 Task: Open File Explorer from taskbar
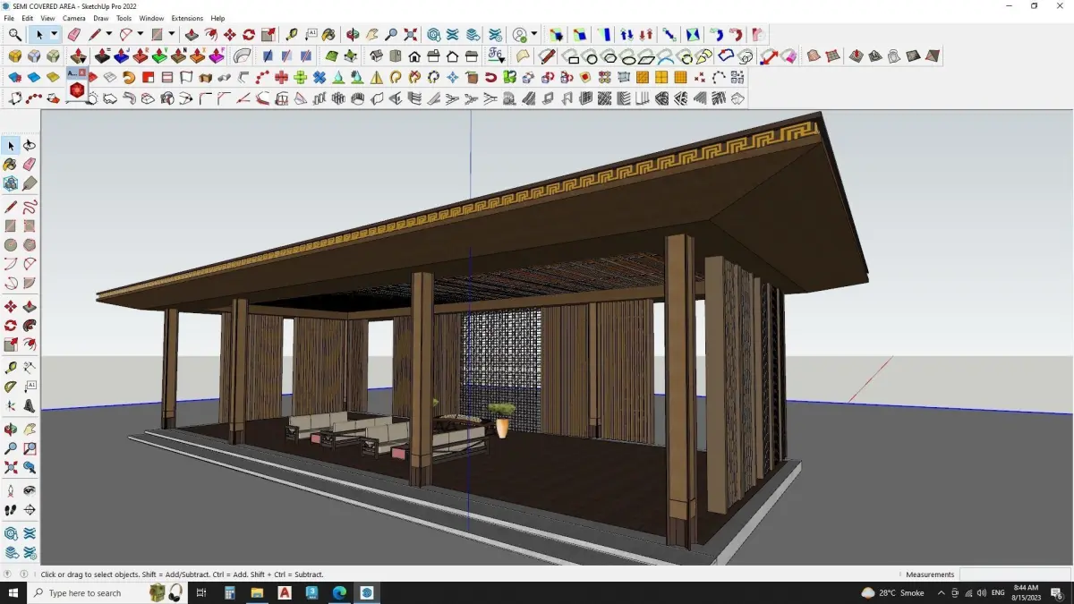(257, 592)
